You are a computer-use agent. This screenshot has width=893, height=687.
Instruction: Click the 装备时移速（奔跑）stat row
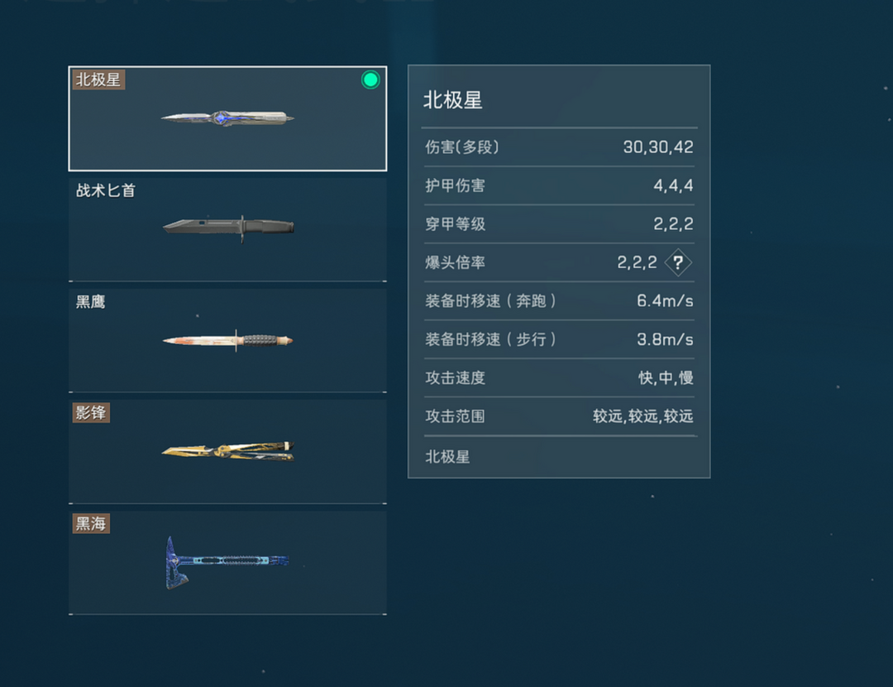559,301
